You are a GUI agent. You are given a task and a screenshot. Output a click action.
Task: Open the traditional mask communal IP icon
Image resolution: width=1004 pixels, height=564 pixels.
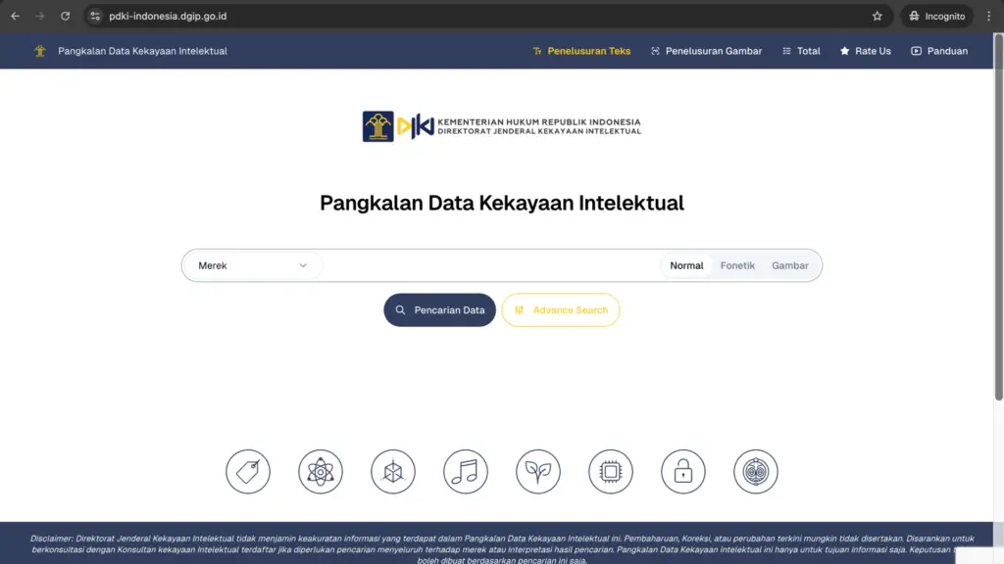(756, 472)
